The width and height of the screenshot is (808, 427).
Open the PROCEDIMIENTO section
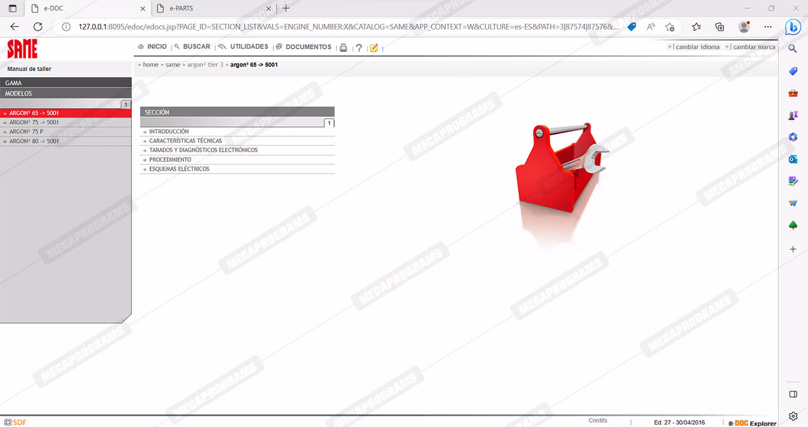pos(170,159)
